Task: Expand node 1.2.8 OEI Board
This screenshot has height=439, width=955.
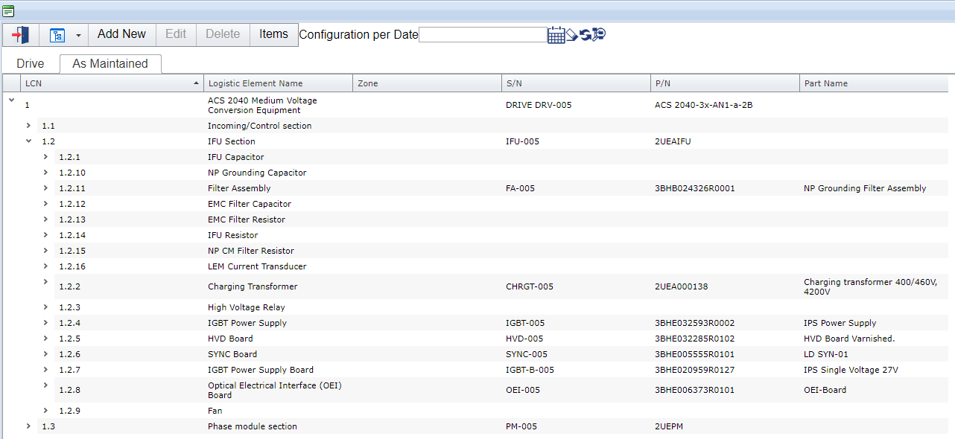Action: pyautogui.click(x=45, y=385)
